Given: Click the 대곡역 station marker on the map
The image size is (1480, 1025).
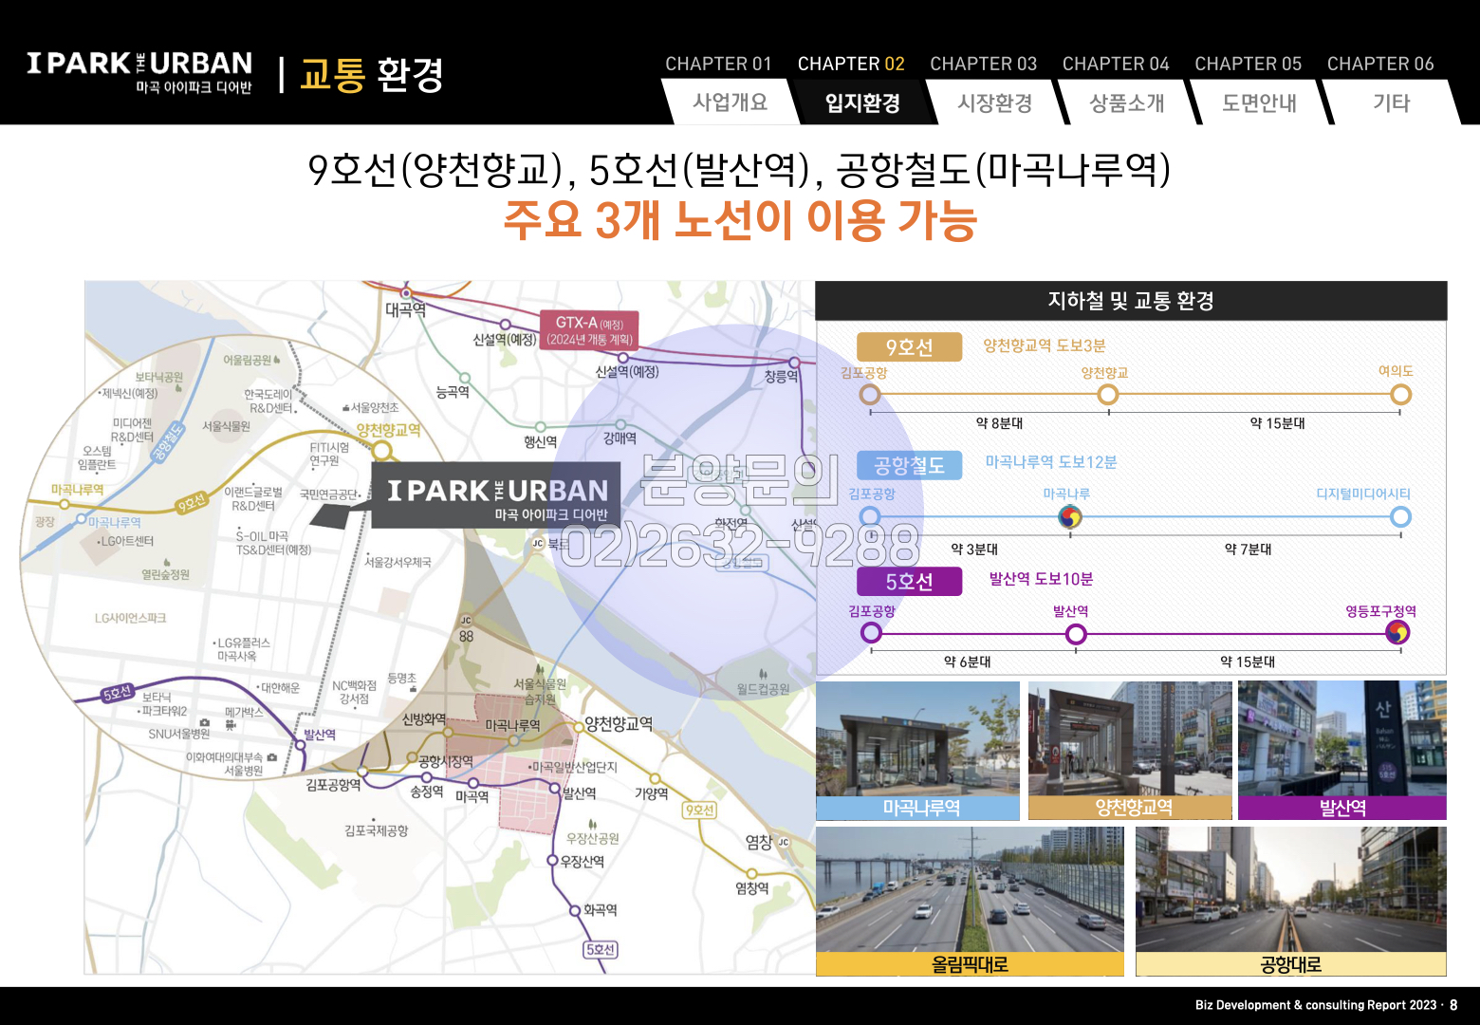Looking at the screenshot, I should point(405,293).
